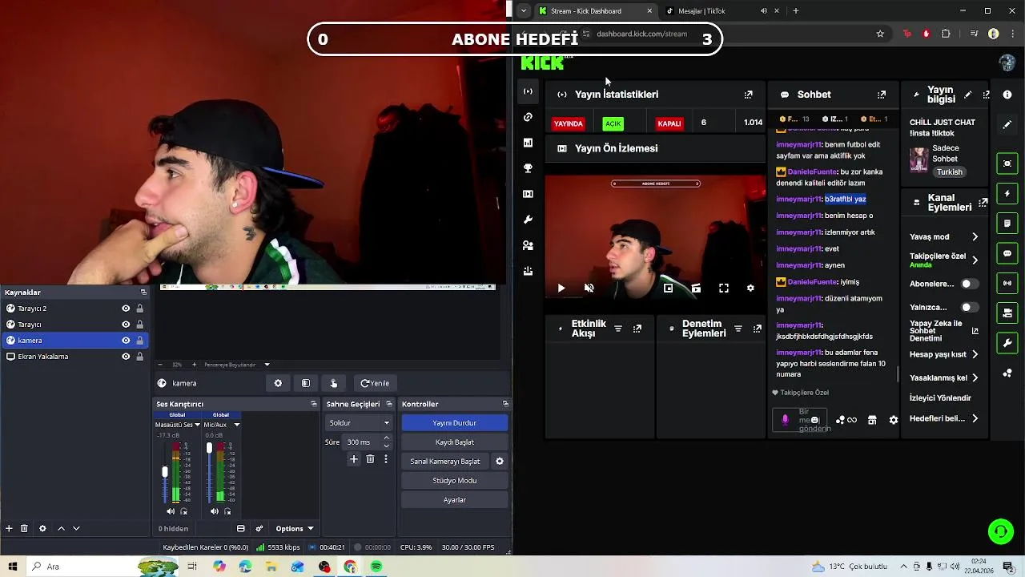The image size is (1025, 577).
Task: Open Masaüstü Ses channel dropdown arrow
Action: click(x=197, y=425)
